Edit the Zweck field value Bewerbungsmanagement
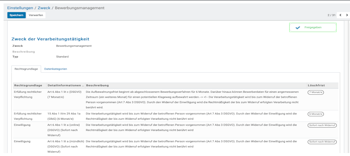 (74, 46)
